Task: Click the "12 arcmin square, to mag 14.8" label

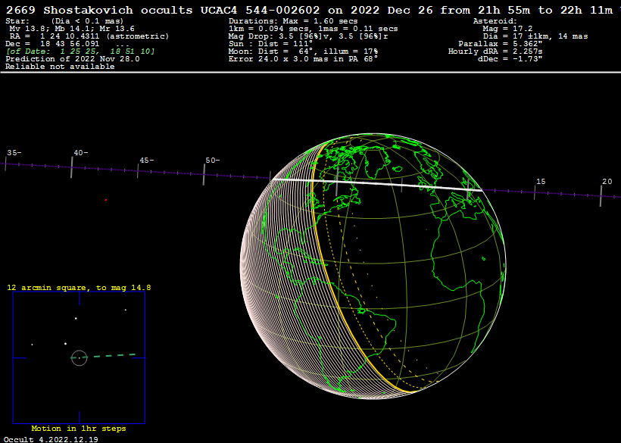Action: click(x=79, y=288)
